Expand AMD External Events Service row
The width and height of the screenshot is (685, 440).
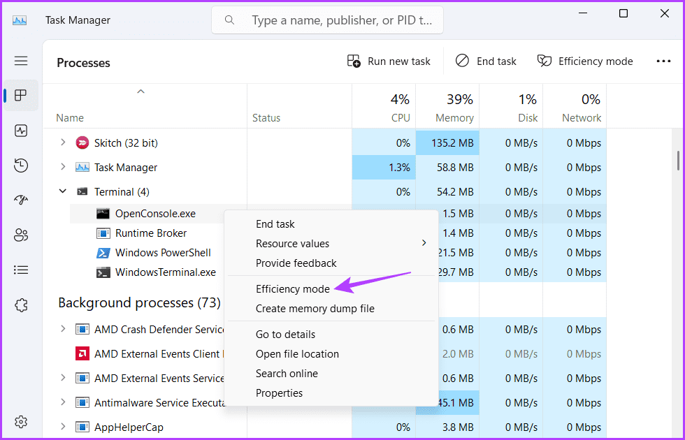(x=63, y=378)
